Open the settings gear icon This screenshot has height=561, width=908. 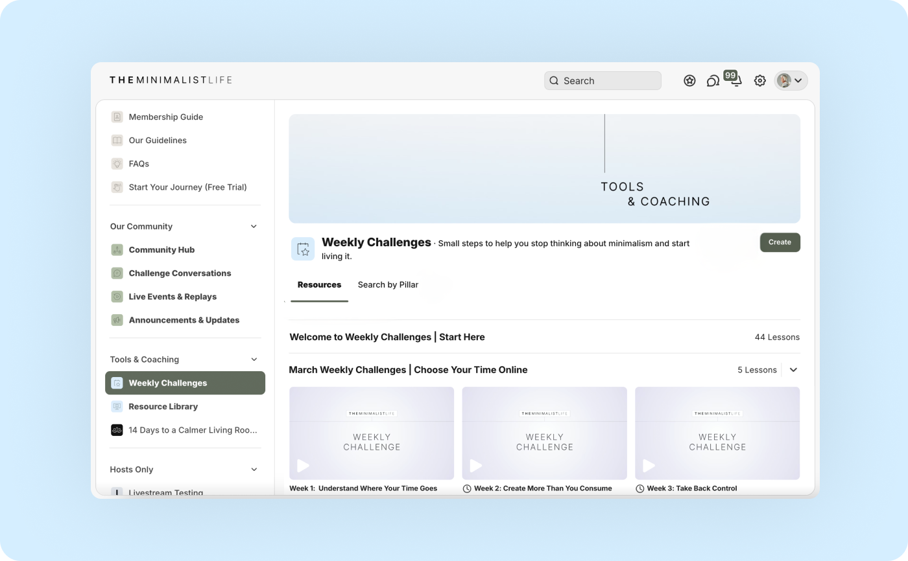coord(759,81)
